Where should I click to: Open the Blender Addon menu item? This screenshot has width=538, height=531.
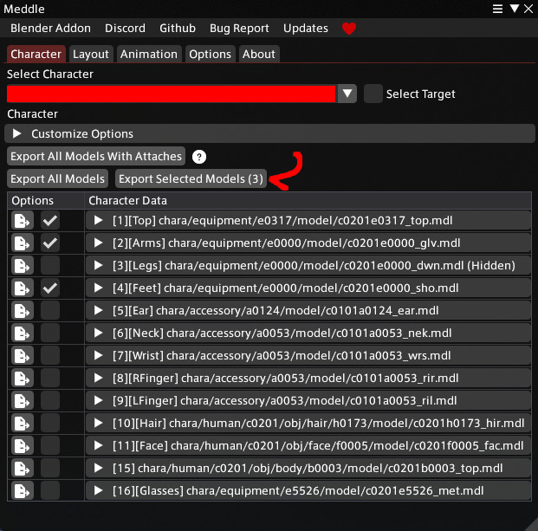[50, 28]
